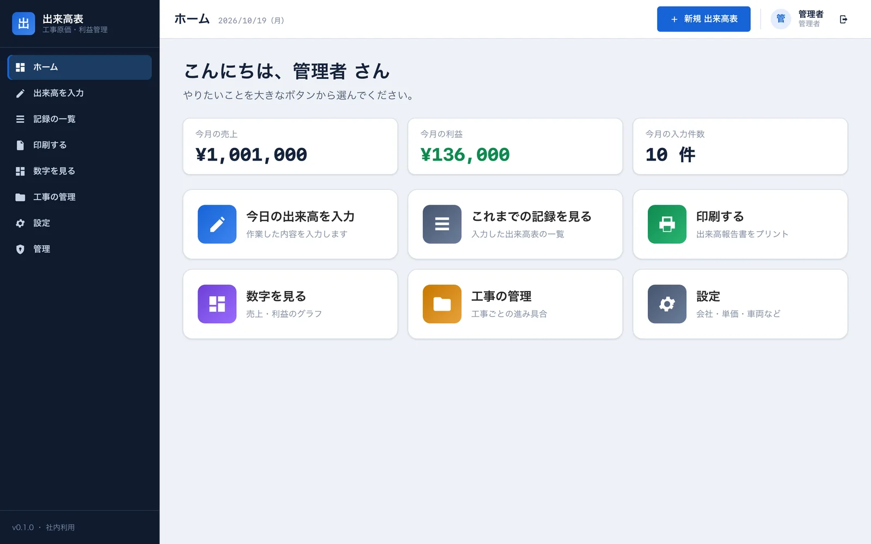The height and width of the screenshot is (544, 871).
Task: Click the 管理者 user name in header
Action: point(811,14)
